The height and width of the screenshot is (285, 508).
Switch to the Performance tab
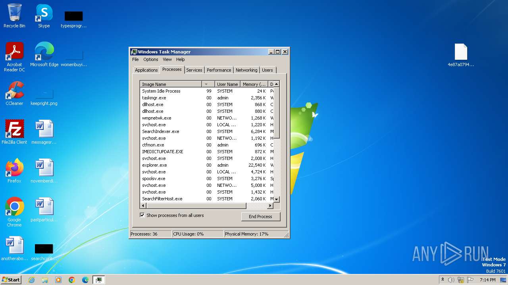[x=219, y=70]
